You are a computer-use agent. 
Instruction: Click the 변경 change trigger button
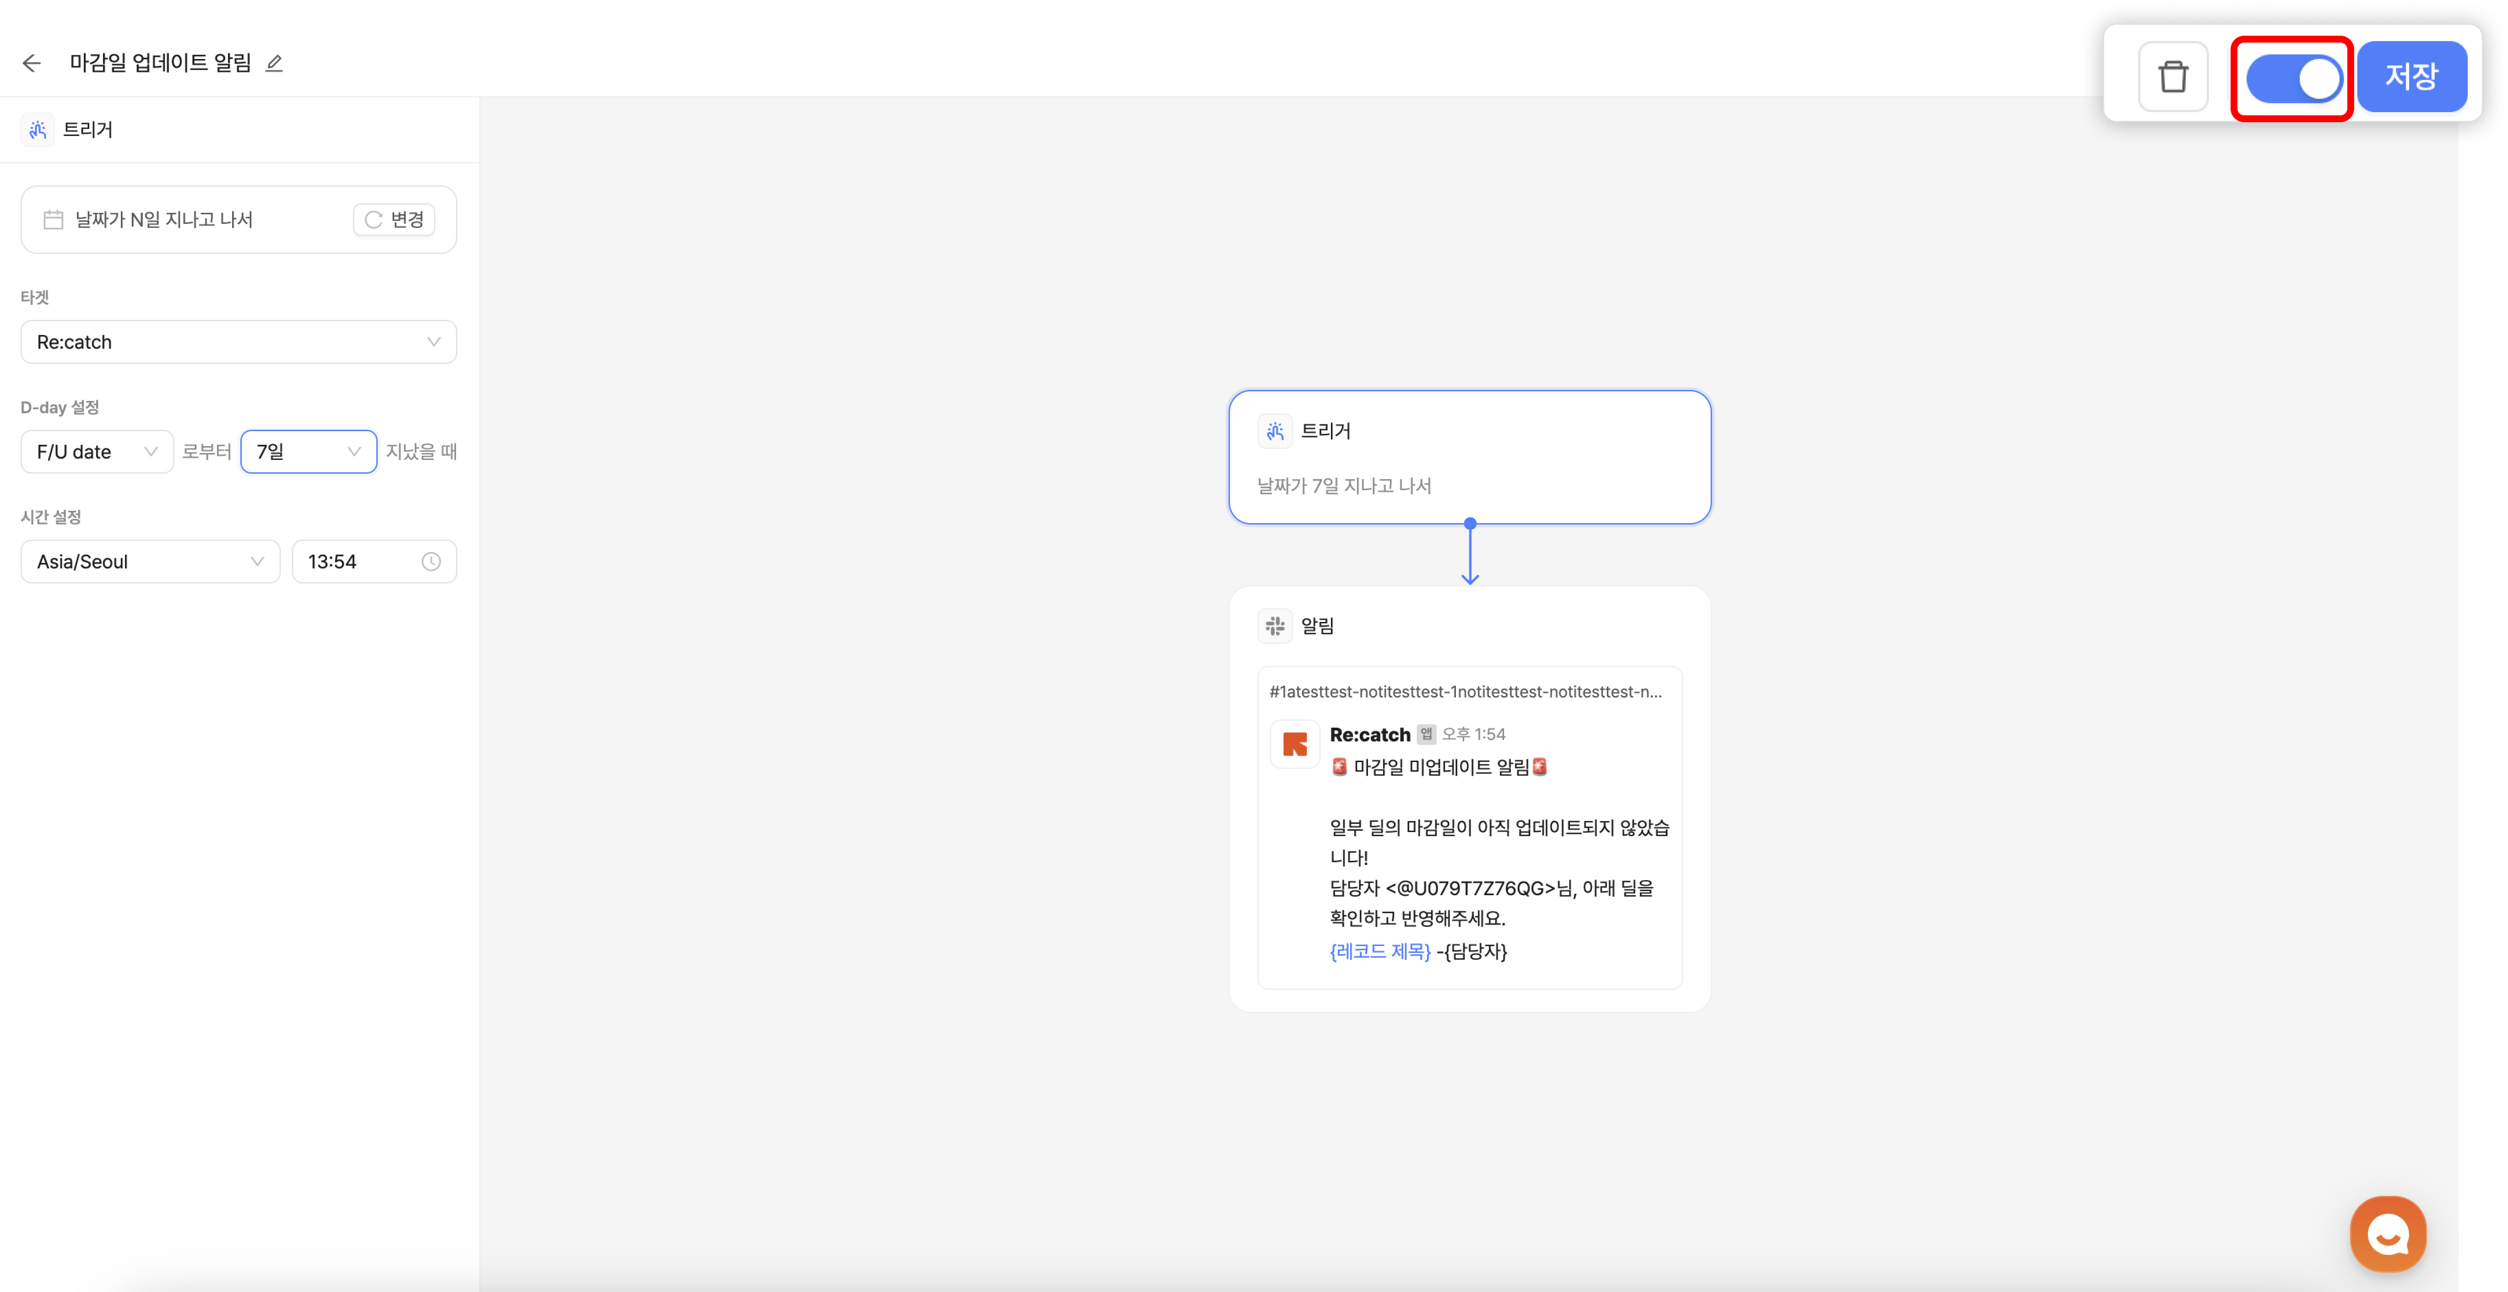point(394,220)
